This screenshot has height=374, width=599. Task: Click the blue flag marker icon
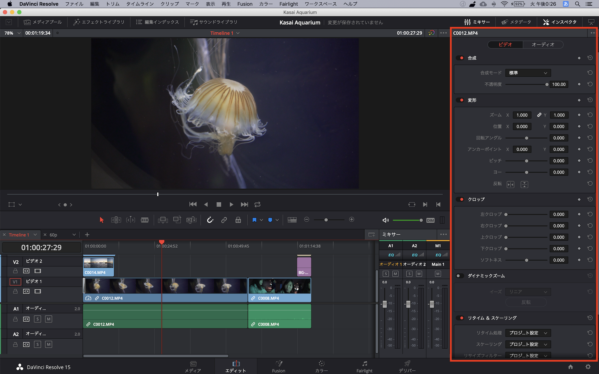254,220
